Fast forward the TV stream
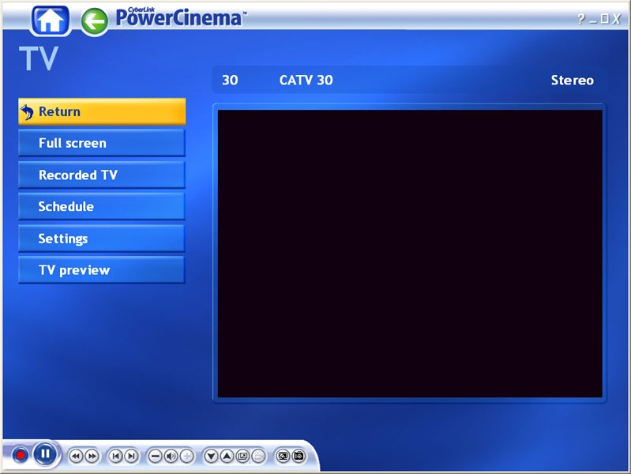Viewport: 631px width, 474px height. pyautogui.click(x=92, y=457)
